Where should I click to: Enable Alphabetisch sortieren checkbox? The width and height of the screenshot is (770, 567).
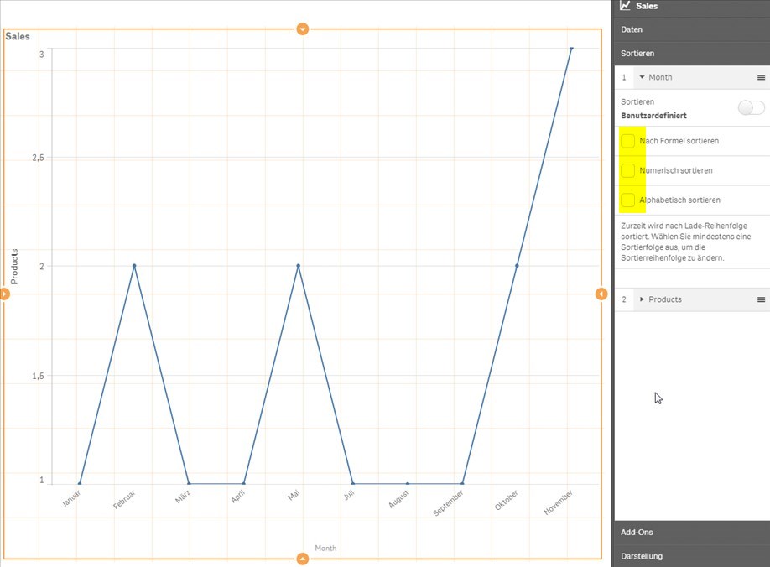pyautogui.click(x=627, y=200)
